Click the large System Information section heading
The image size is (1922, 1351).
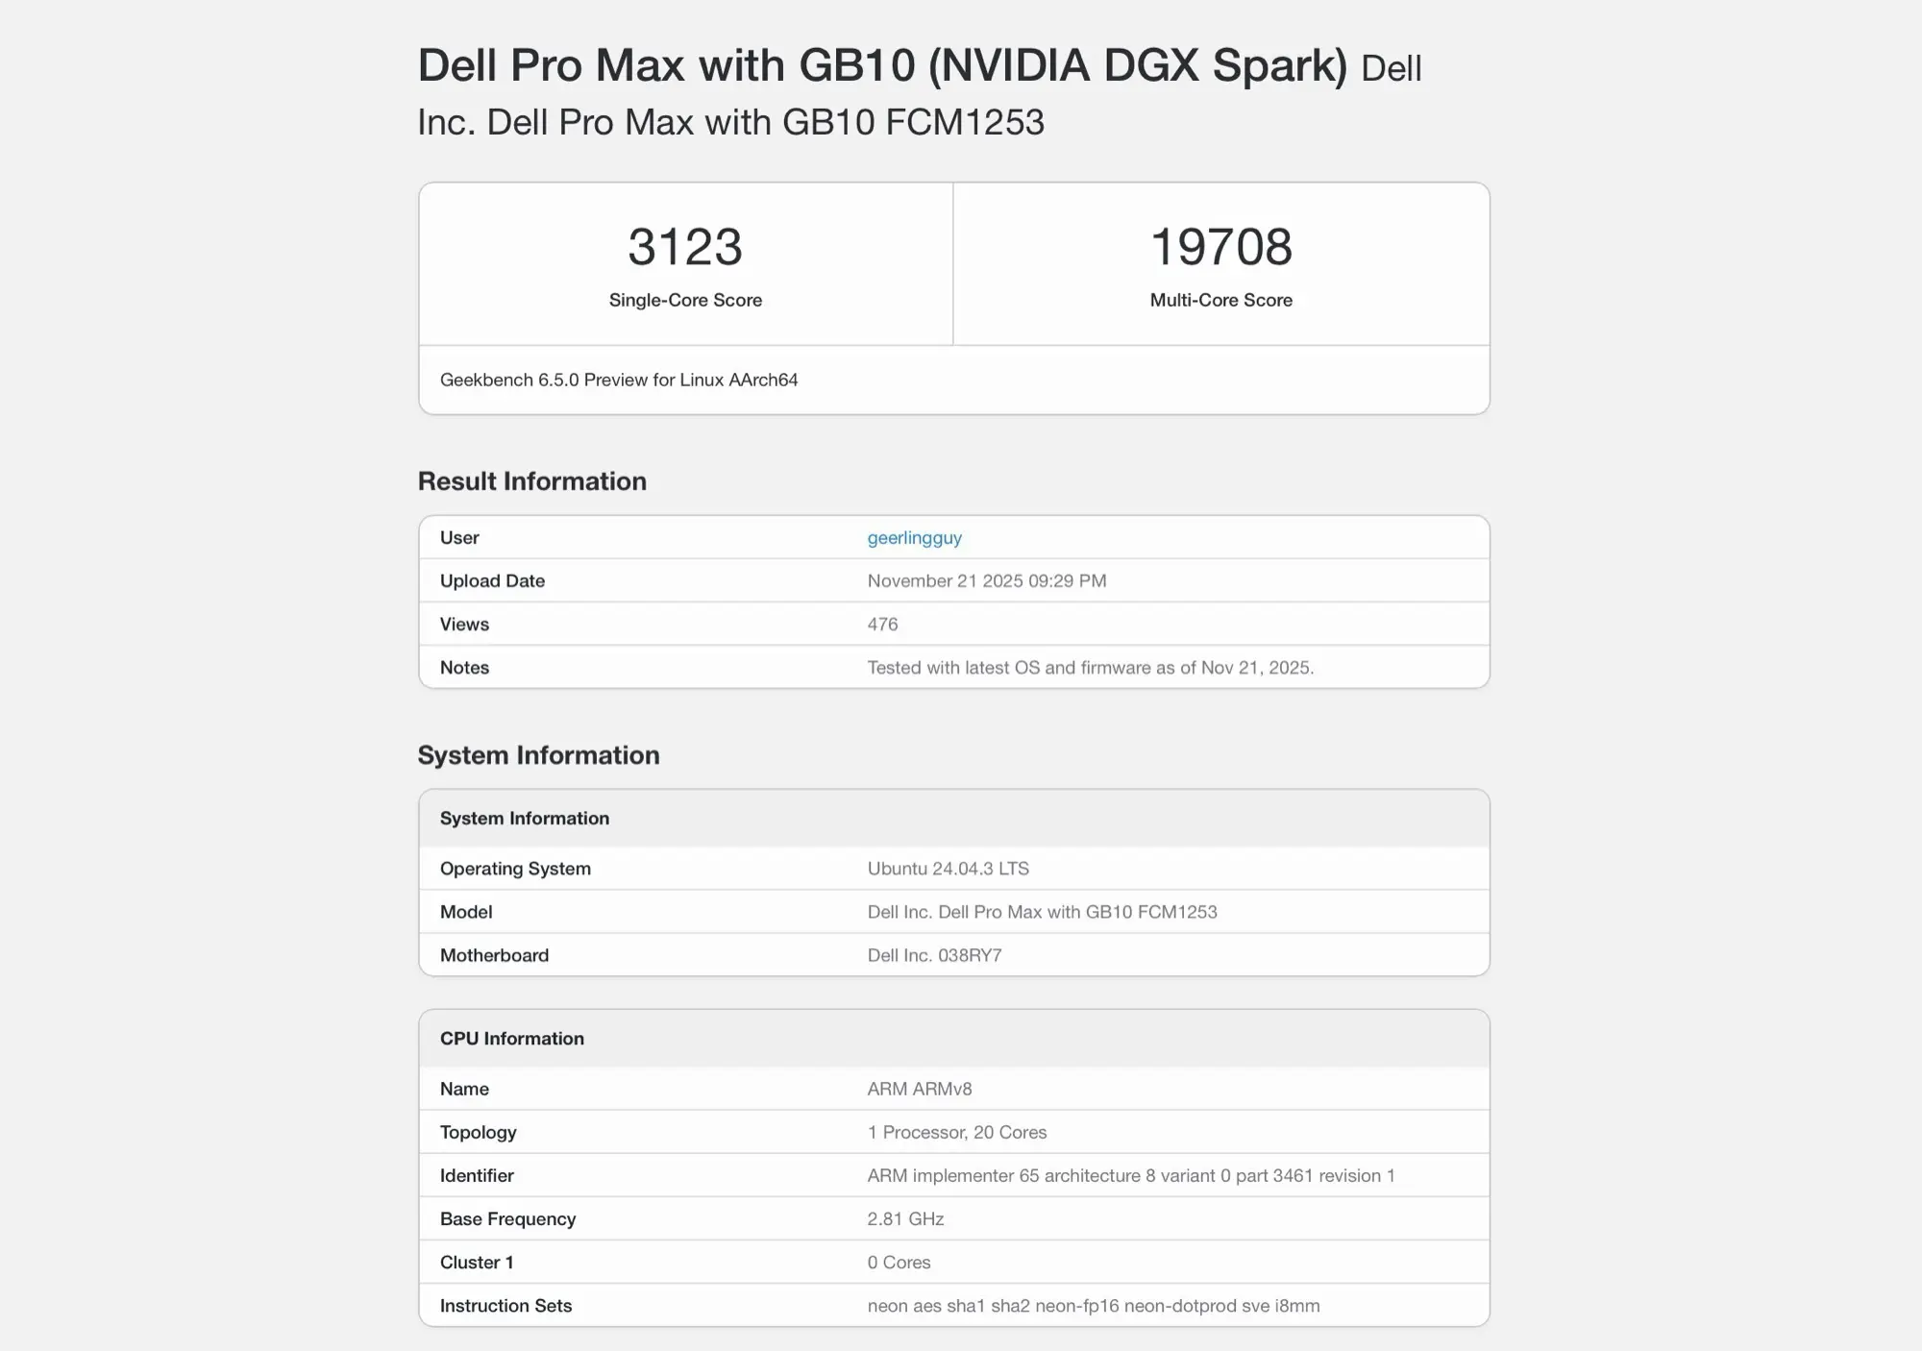point(538,755)
